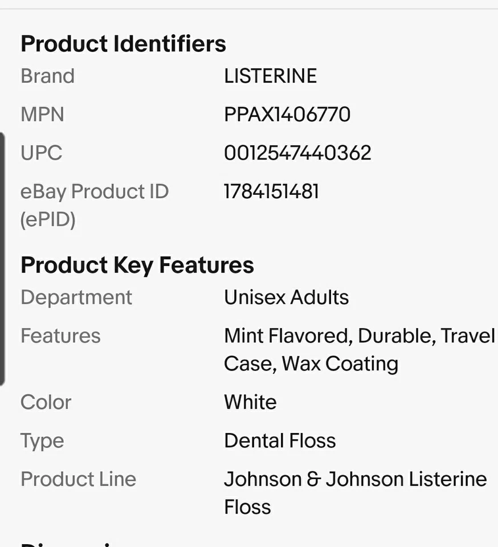498x547 pixels.
Task: Click the Product Line label
Action: [78, 479]
